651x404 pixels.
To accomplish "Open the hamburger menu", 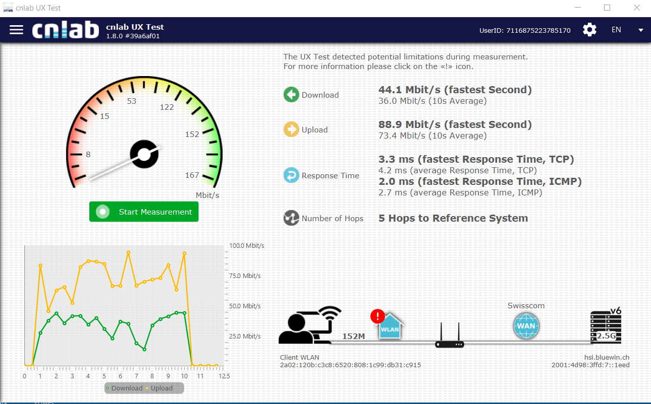I will click(17, 30).
